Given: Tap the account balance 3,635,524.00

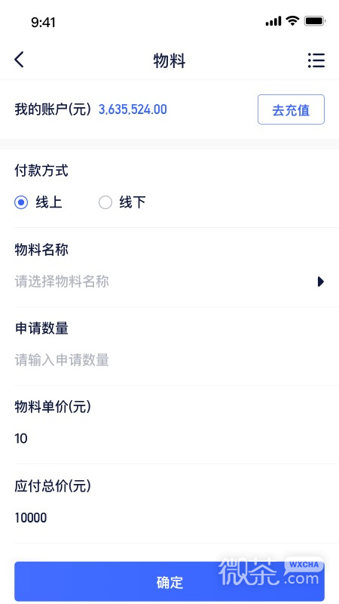Looking at the screenshot, I should [133, 109].
